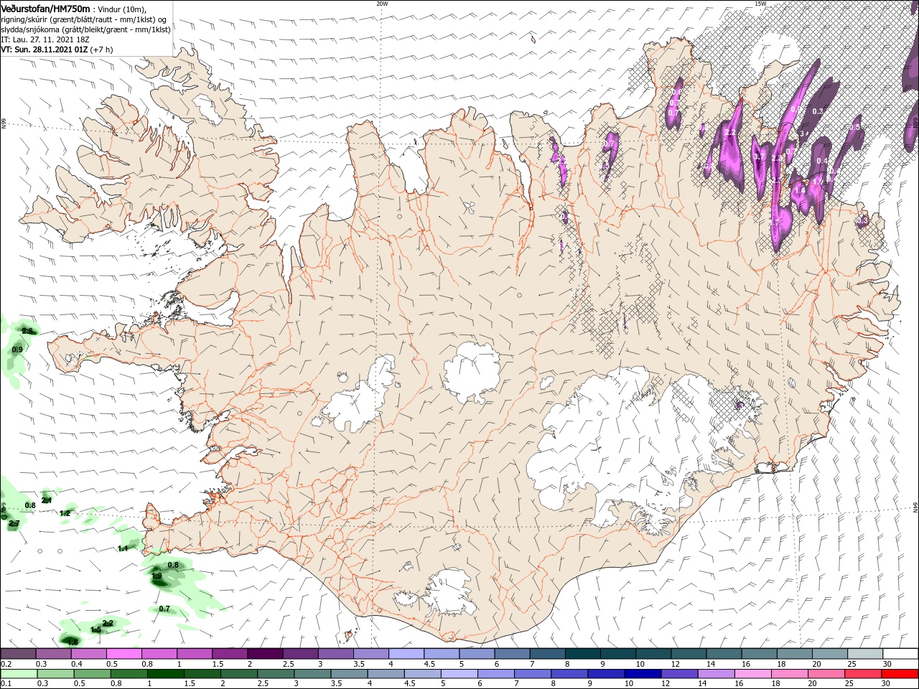
Task: Click the '0.2' label under snow scale
Action: point(6,664)
